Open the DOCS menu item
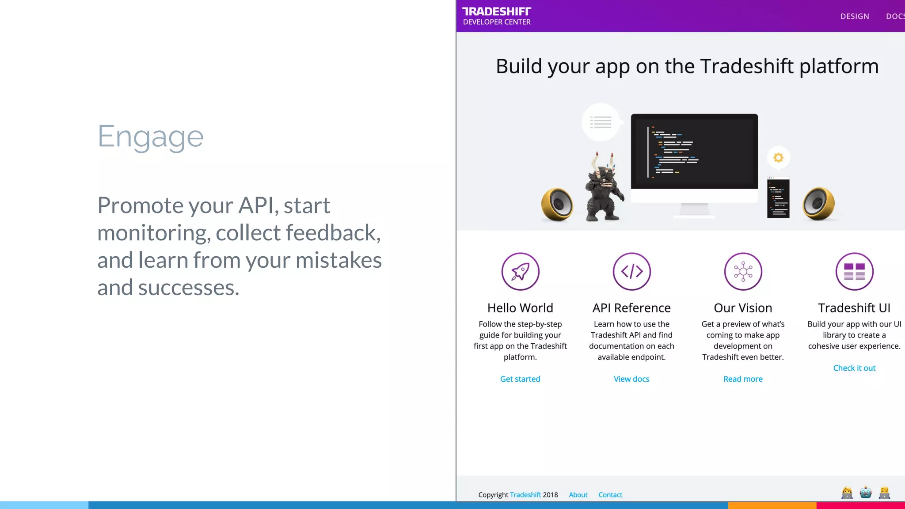 [x=895, y=16]
